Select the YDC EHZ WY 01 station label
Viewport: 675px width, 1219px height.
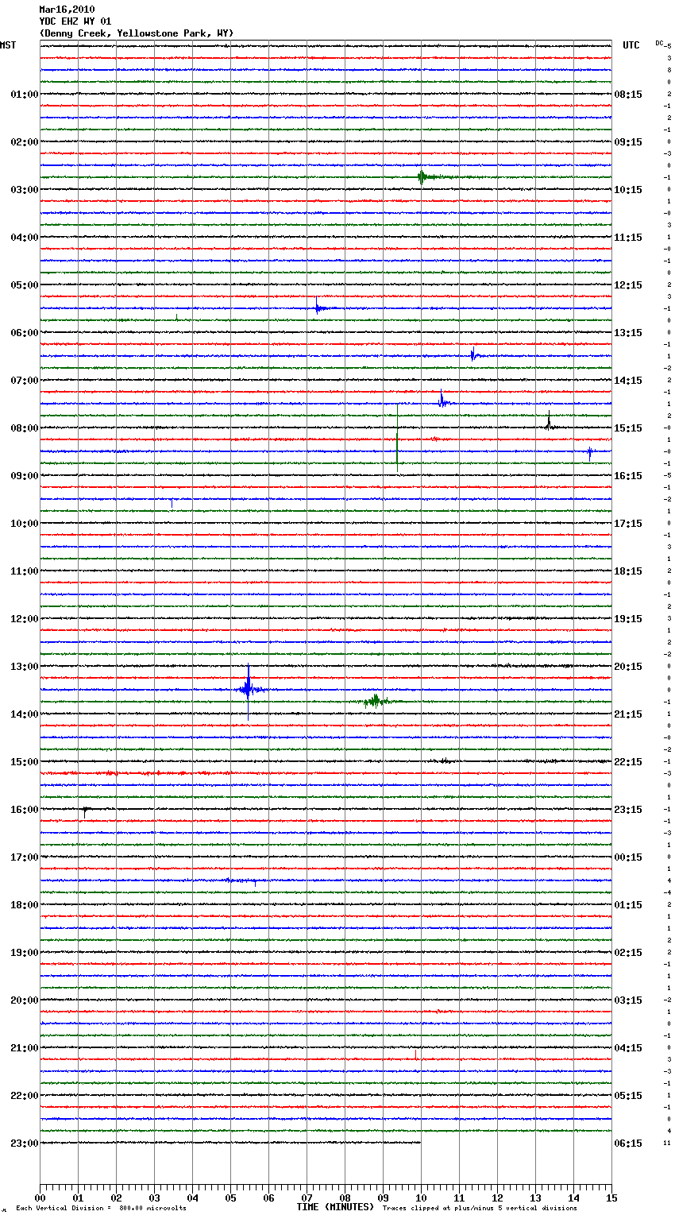tap(75, 21)
